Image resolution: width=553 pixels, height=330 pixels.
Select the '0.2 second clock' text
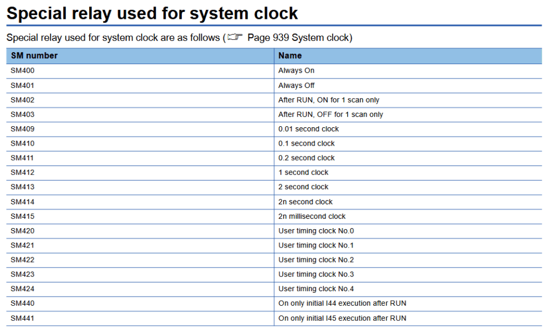[x=306, y=158]
